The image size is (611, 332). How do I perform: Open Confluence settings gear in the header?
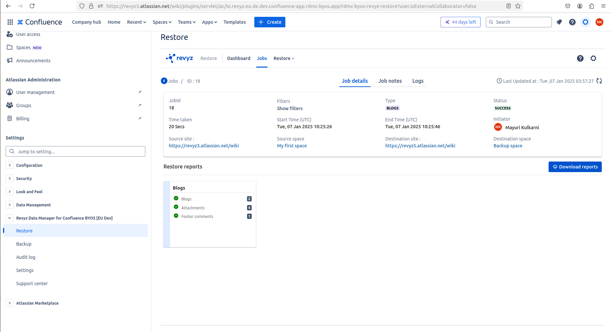[x=586, y=22]
